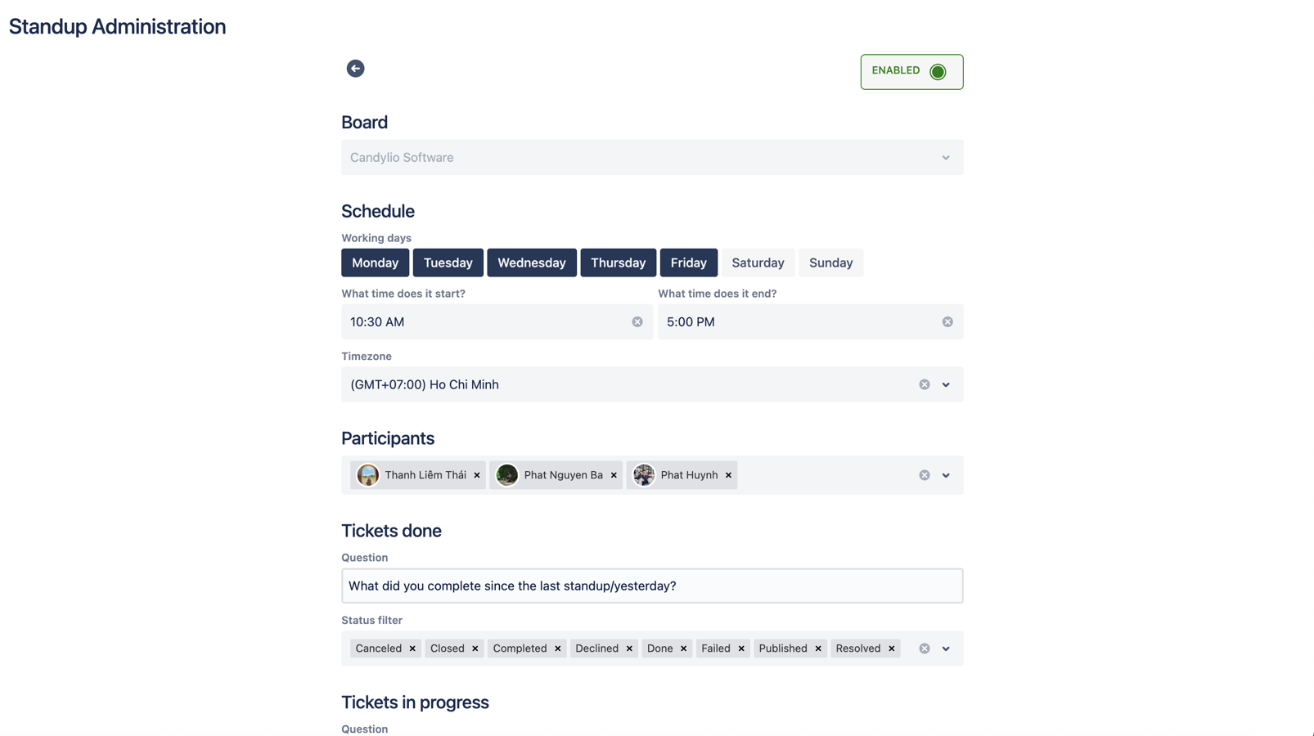Viewport: 1314px width, 736px height.
Task: Open the Status filter dropdown
Action: coord(946,648)
